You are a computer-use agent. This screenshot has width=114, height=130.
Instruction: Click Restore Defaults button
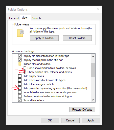(82, 110)
